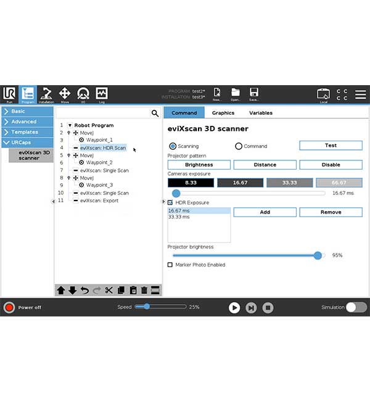Screen dimensions: 370x401
Task: Click the projector brightness slider handle
Action: tap(318, 255)
